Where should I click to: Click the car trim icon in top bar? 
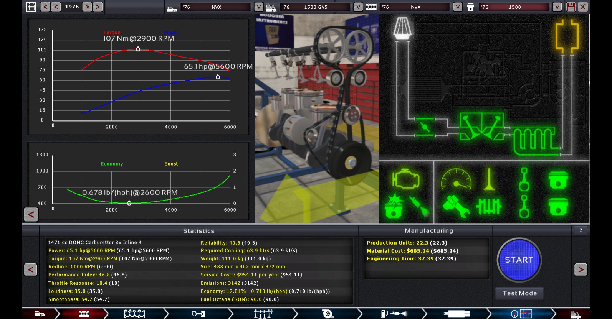tap(271, 7)
